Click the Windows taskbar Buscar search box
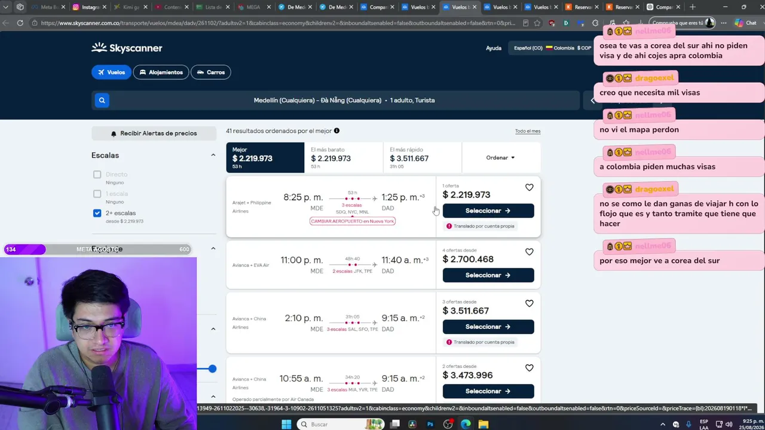The image size is (765, 430). tap(340, 424)
